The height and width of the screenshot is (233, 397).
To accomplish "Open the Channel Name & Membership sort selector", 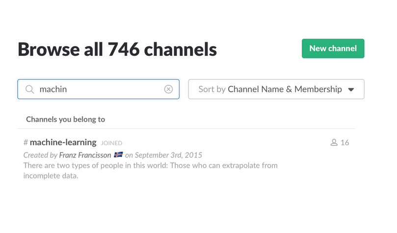I will (x=276, y=89).
